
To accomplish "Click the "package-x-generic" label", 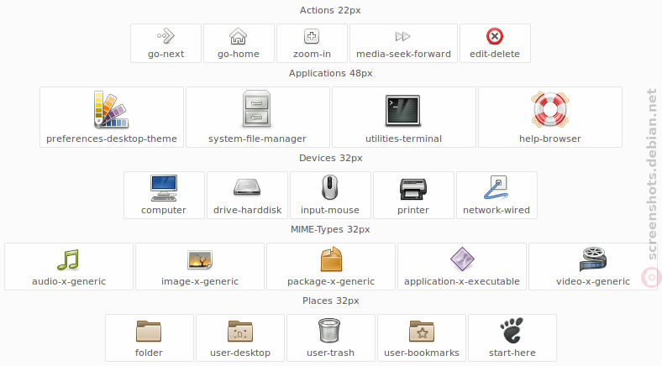I will [331, 281].
